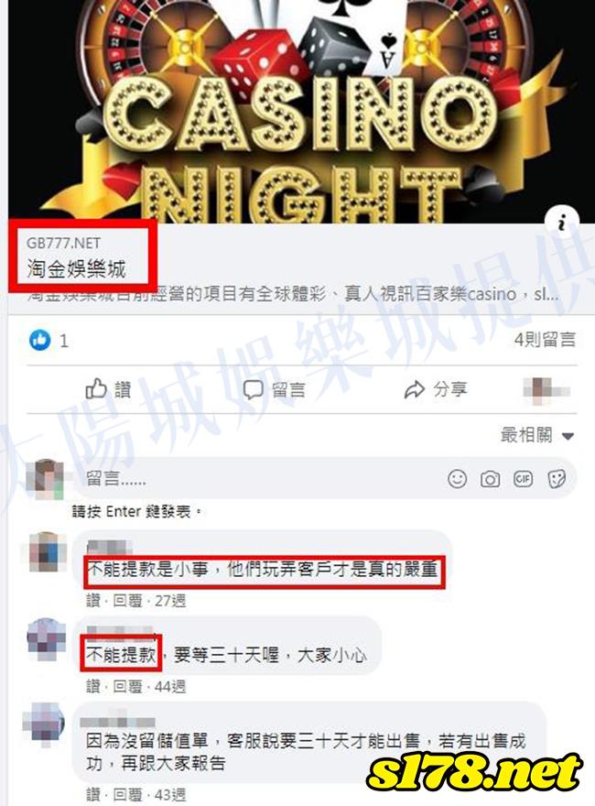Viewport: 595px width, 806px height.
Task: Click the blue thumbs-up reaction icon
Action: (39, 341)
